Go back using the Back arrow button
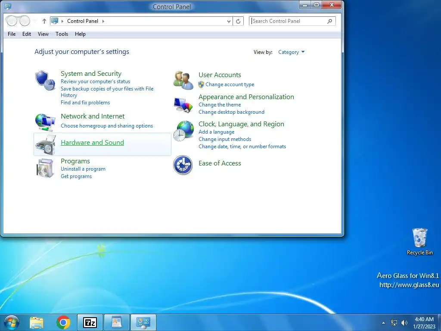Image resolution: width=441 pixels, height=331 pixels. 12,21
